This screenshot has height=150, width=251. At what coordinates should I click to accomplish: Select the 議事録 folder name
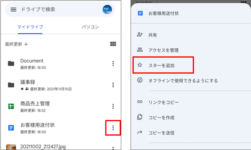point(28,82)
